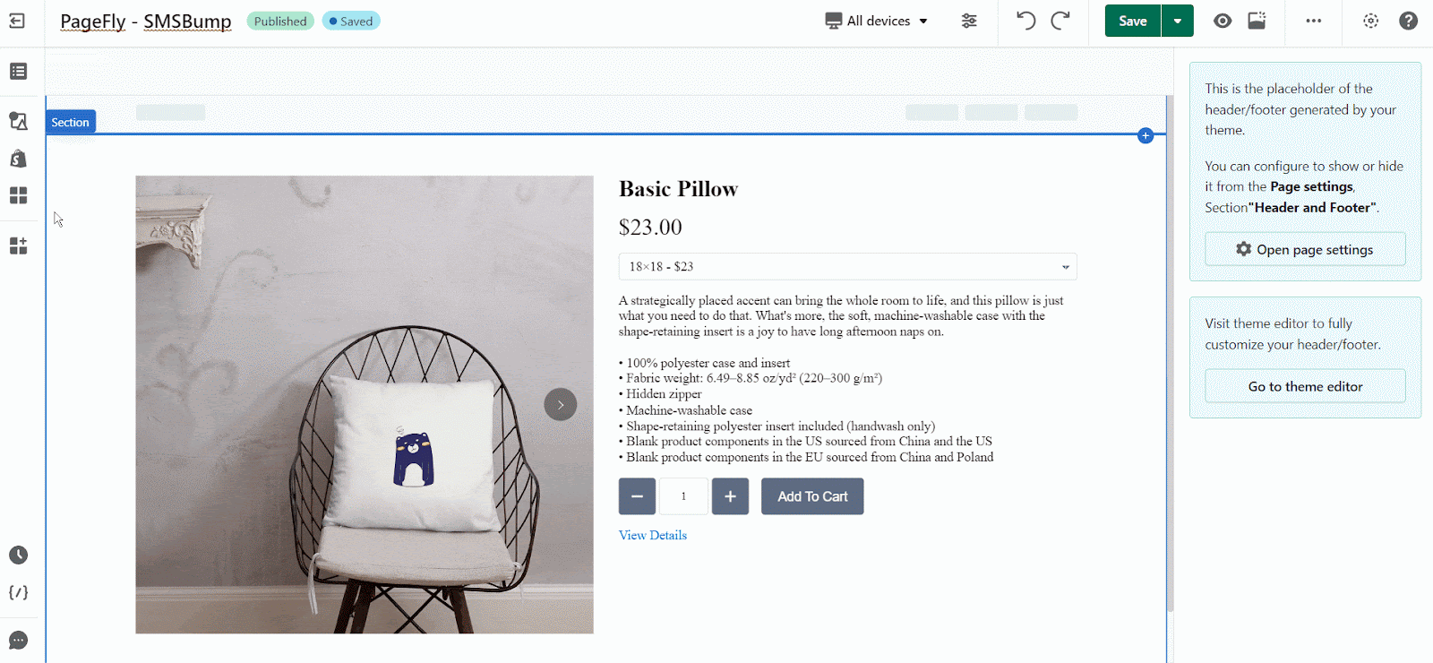1433x663 pixels.
Task: Click the Open page settings button
Action: point(1305,249)
